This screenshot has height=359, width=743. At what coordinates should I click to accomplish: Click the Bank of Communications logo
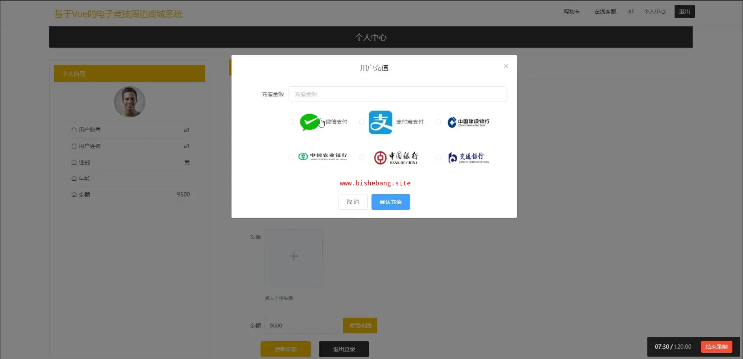click(468, 158)
